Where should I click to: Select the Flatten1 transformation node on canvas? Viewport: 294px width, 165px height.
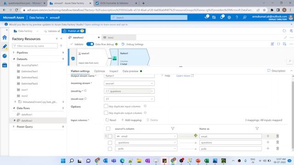[x=130, y=57]
